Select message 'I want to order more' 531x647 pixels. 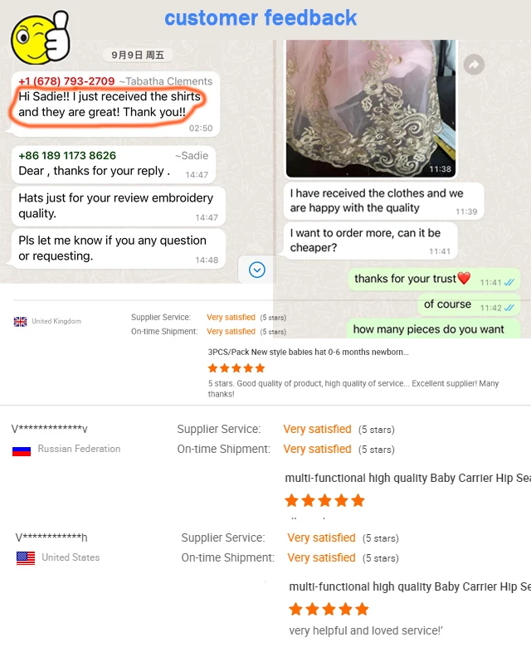pyautogui.click(x=371, y=241)
